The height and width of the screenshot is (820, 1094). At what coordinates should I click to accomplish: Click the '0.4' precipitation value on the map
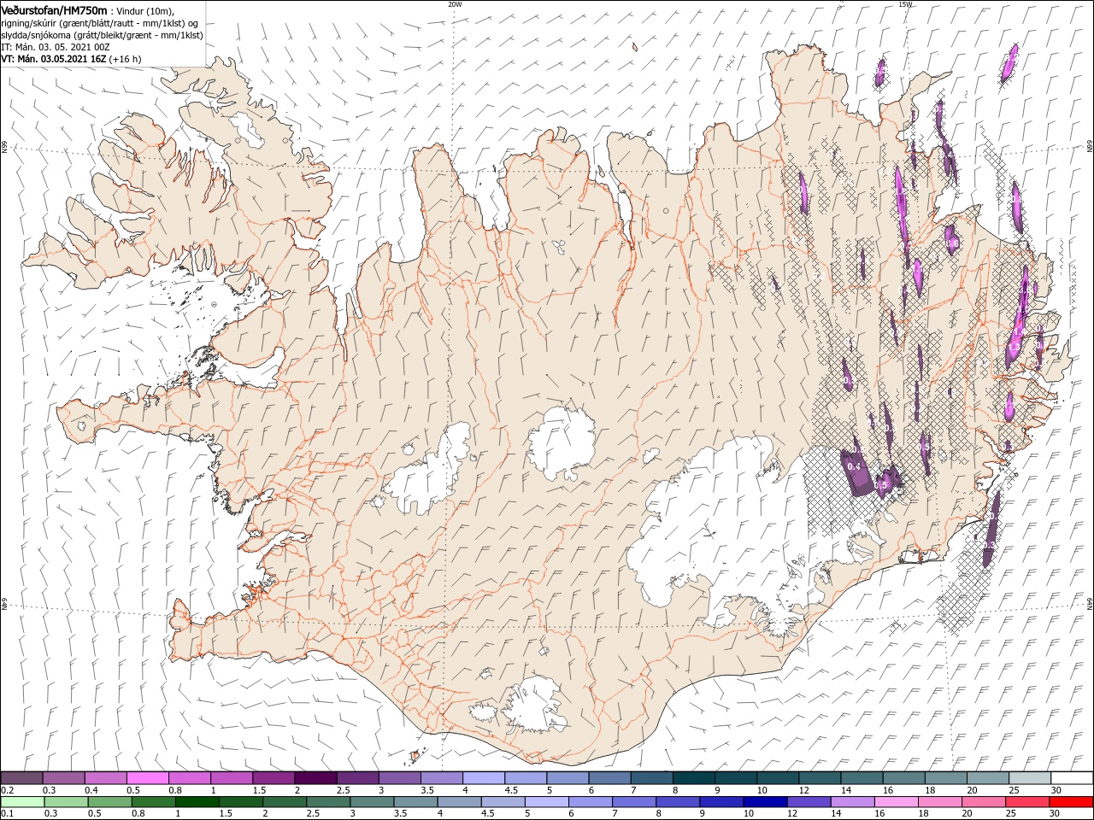tap(853, 467)
